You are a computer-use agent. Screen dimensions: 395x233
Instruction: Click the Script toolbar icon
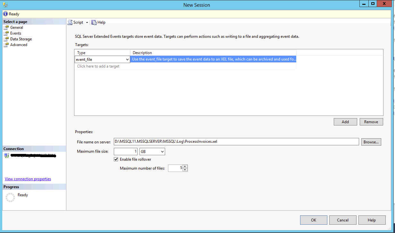tap(70, 22)
